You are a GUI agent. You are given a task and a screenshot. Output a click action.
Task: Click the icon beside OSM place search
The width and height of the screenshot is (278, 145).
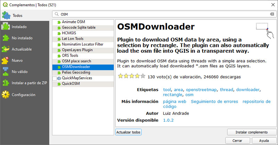pos(59,61)
